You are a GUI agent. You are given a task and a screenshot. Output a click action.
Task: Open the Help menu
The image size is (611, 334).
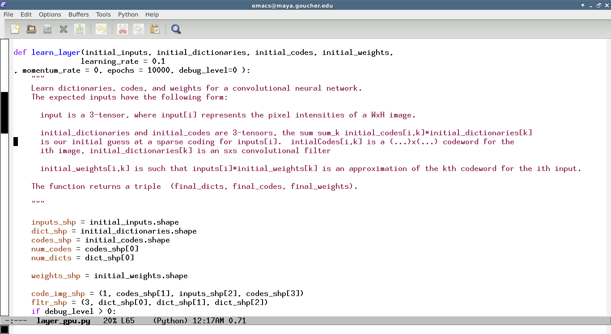[152, 14]
